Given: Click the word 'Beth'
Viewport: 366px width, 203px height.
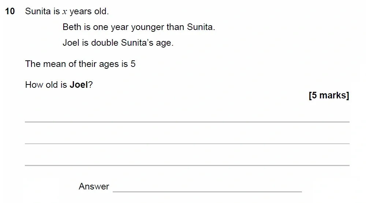Looking at the screenshot, I should (71, 27).
